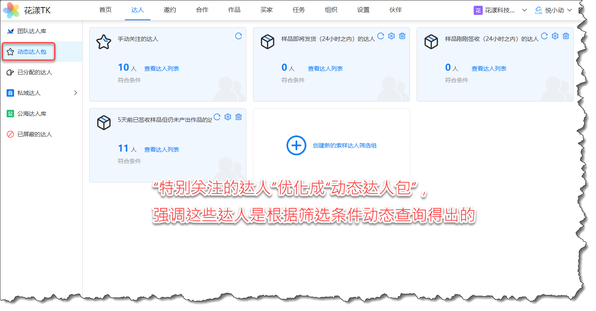Refresh the 样品刚刚签收 card
596x311 pixels.
[544, 36]
